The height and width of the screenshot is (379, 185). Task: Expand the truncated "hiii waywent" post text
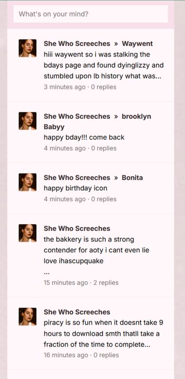104,65
